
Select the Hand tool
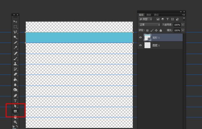[15, 117]
